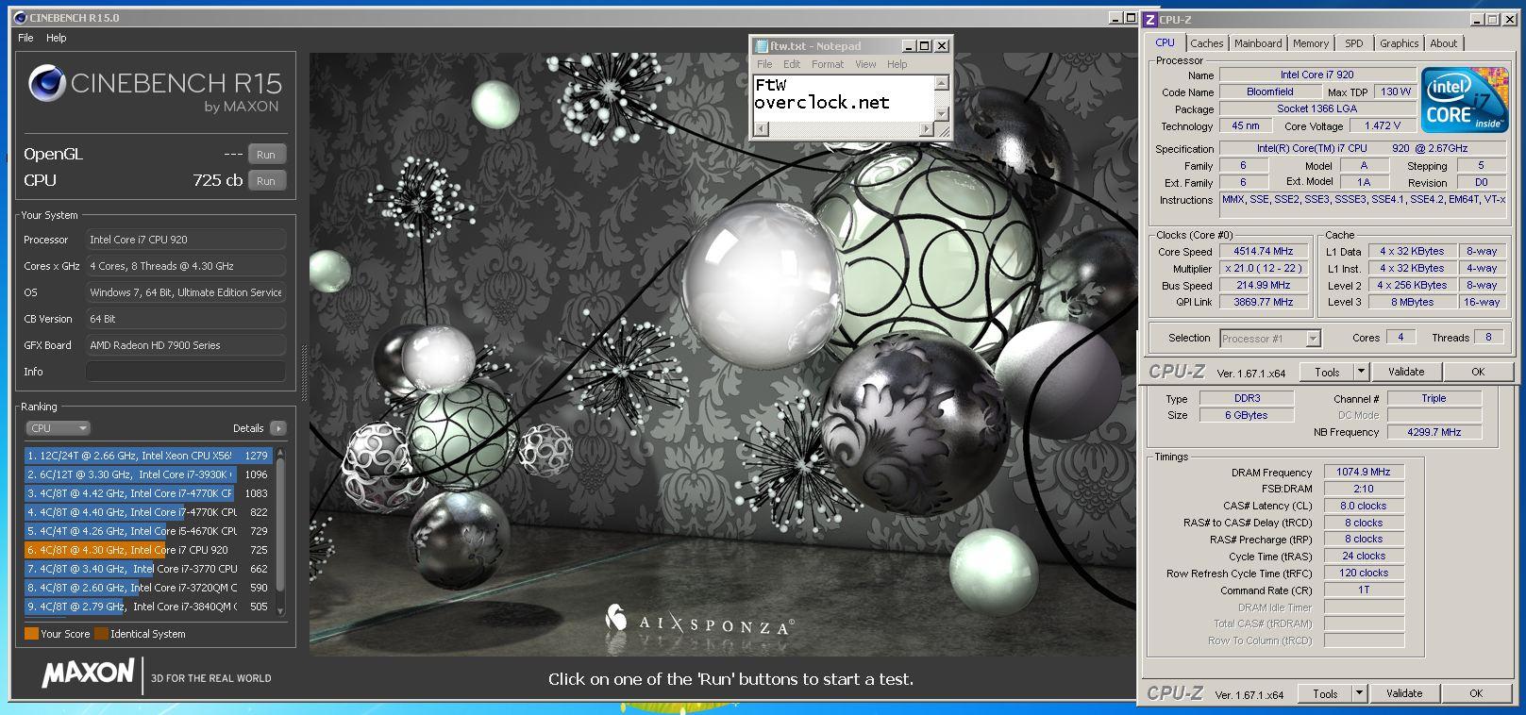The height and width of the screenshot is (715, 1526).
Task: Switch to CPU-Z Graphics tab
Action: 1399,43
